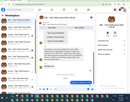Open WhatsApp from the taskbar
Screen dimensions: 130x102
(12, 96)
